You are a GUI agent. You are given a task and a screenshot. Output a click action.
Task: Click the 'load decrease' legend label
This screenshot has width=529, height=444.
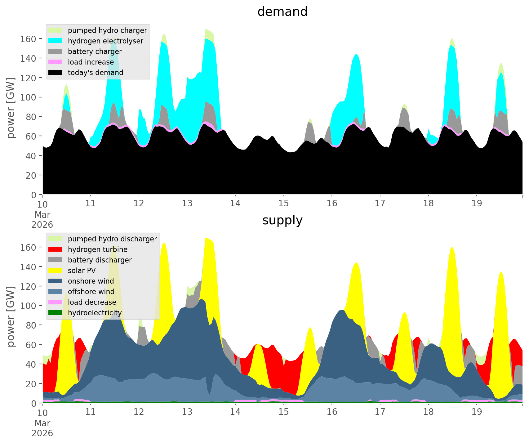(92, 302)
